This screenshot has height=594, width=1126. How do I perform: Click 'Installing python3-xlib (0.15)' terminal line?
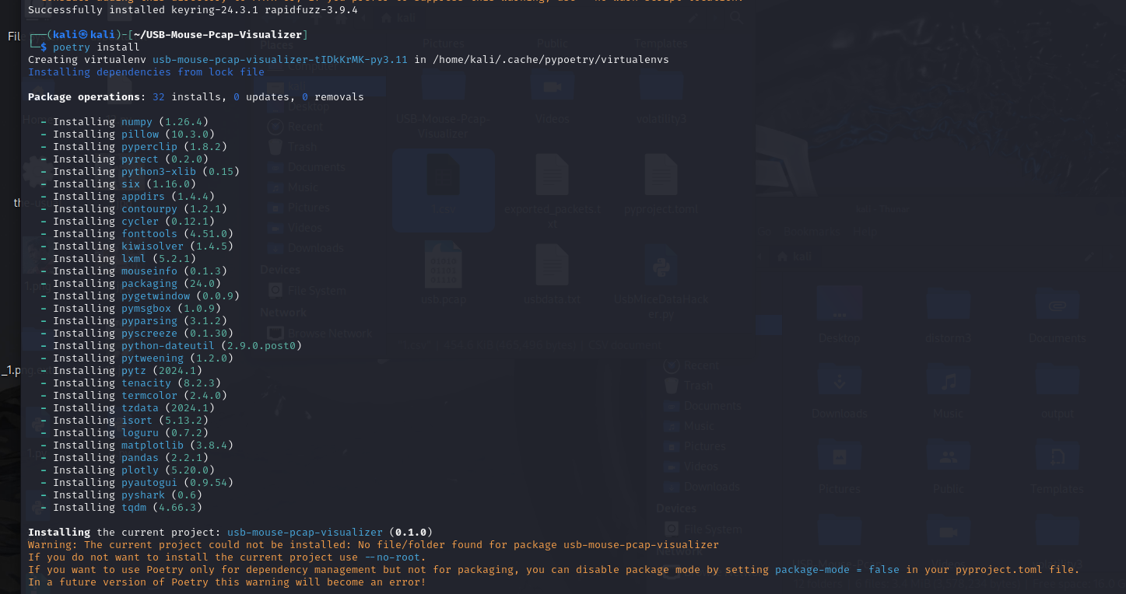(x=140, y=172)
